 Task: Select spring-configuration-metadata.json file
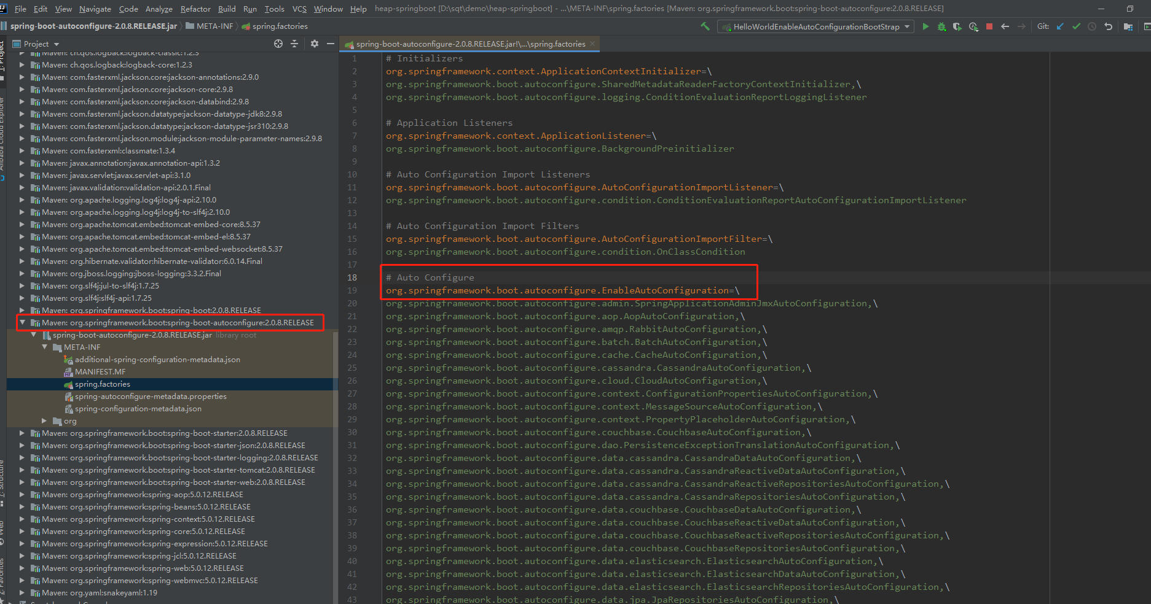click(138, 409)
